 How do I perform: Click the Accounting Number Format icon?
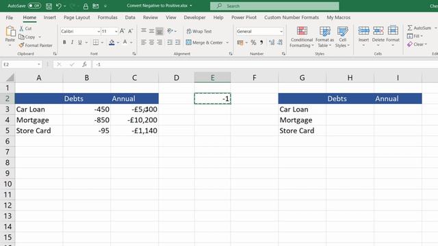240,42
